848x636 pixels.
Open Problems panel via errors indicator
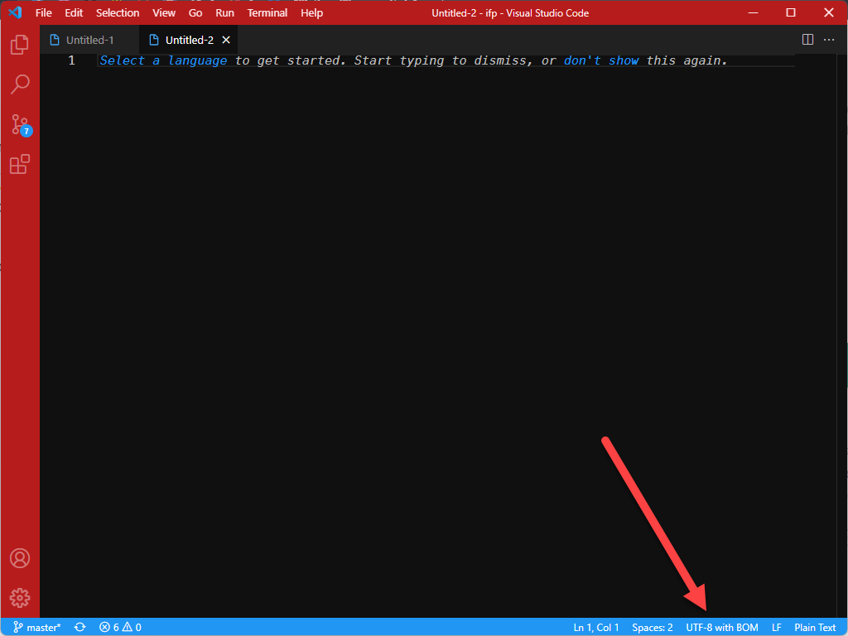(119, 627)
